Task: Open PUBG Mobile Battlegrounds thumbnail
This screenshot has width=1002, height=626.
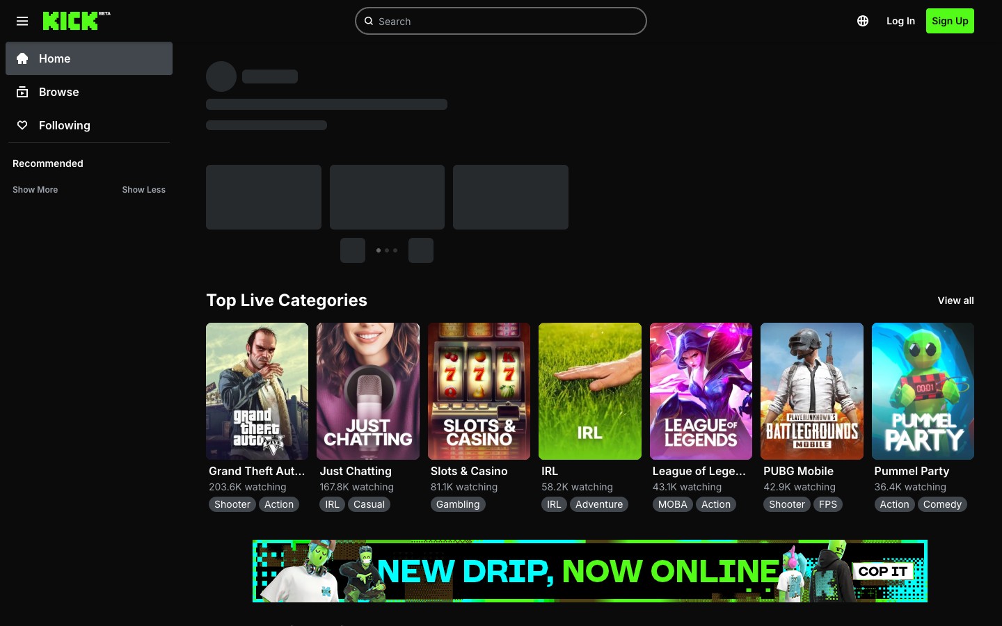Action: (x=812, y=391)
